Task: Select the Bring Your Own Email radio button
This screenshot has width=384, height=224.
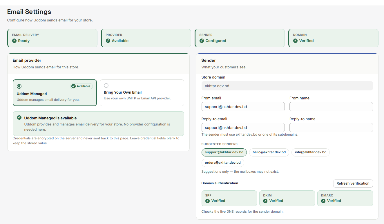Action: pyautogui.click(x=106, y=85)
